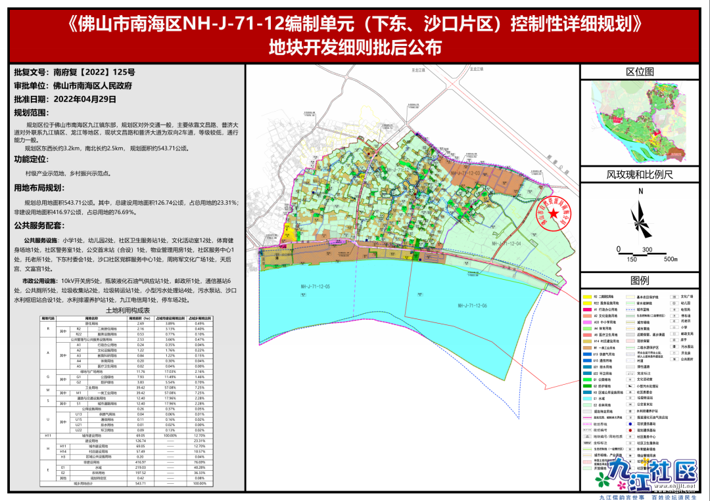Click the red poster title banner
This screenshot has height=501, width=710.
coord(355,32)
